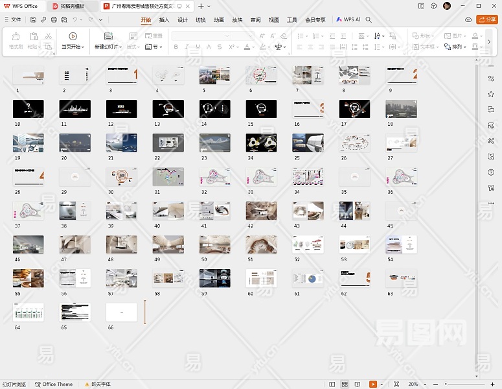Switch to normal view in status bar
This screenshot has height=389, width=502.
point(332,384)
